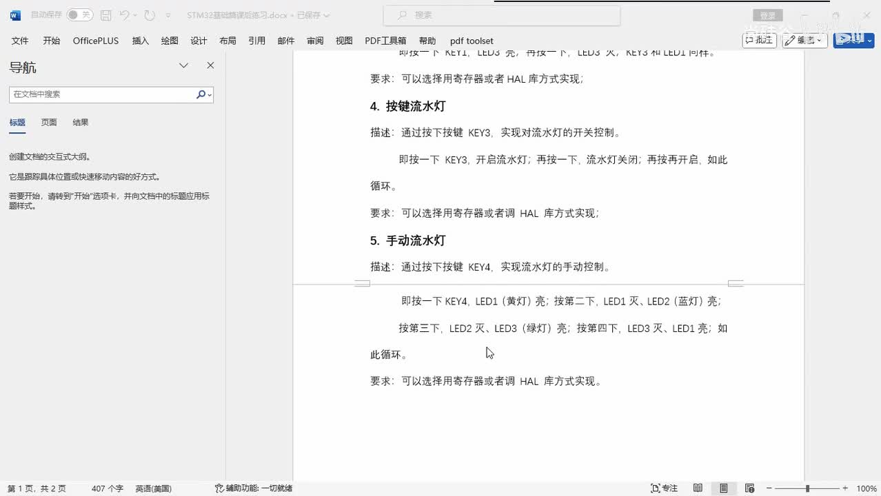Click the 登录 sign-in button

click(768, 16)
